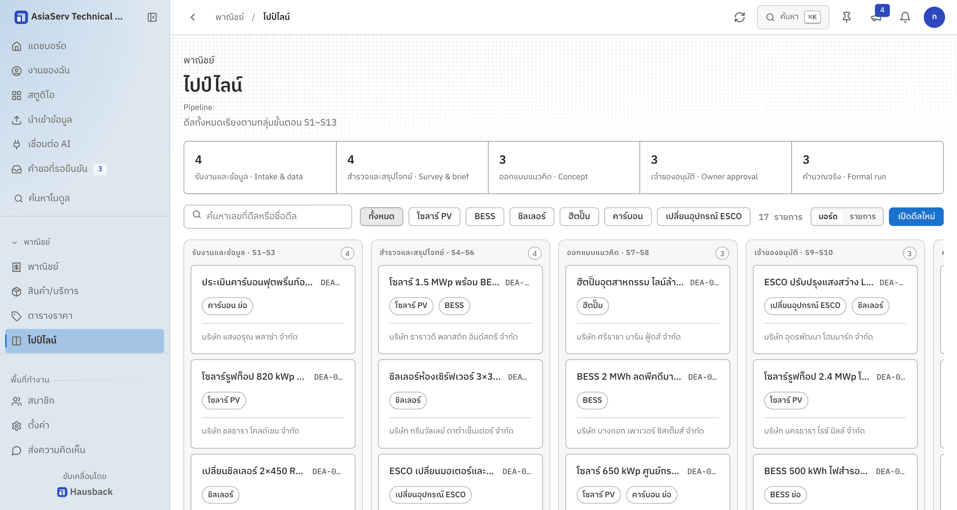Filter by คาร์บอน
Image resolution: width=957 pixels, height=510 pixels.
pyautogui.click(x=628, y=217)
